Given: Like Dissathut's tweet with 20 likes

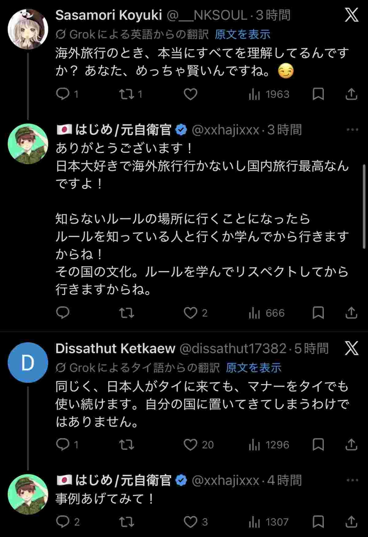Looking at the screenshot, I should [190, 445].
